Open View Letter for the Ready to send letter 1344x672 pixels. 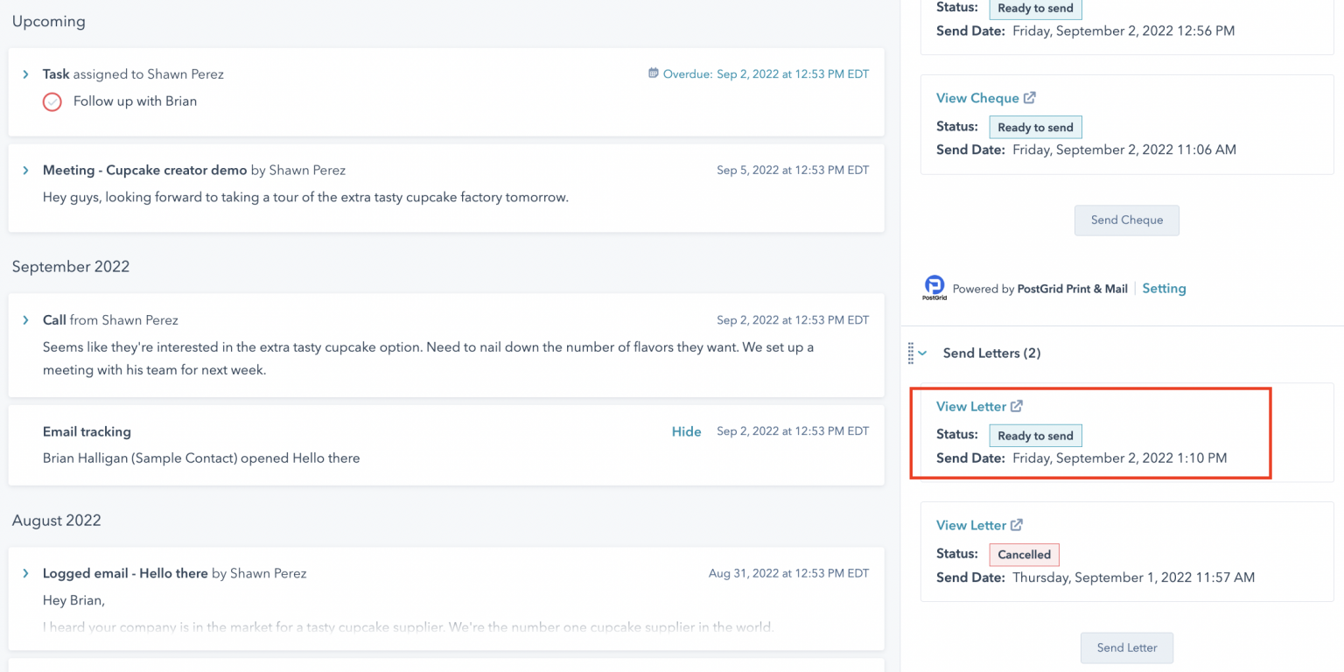coord(971,406)
